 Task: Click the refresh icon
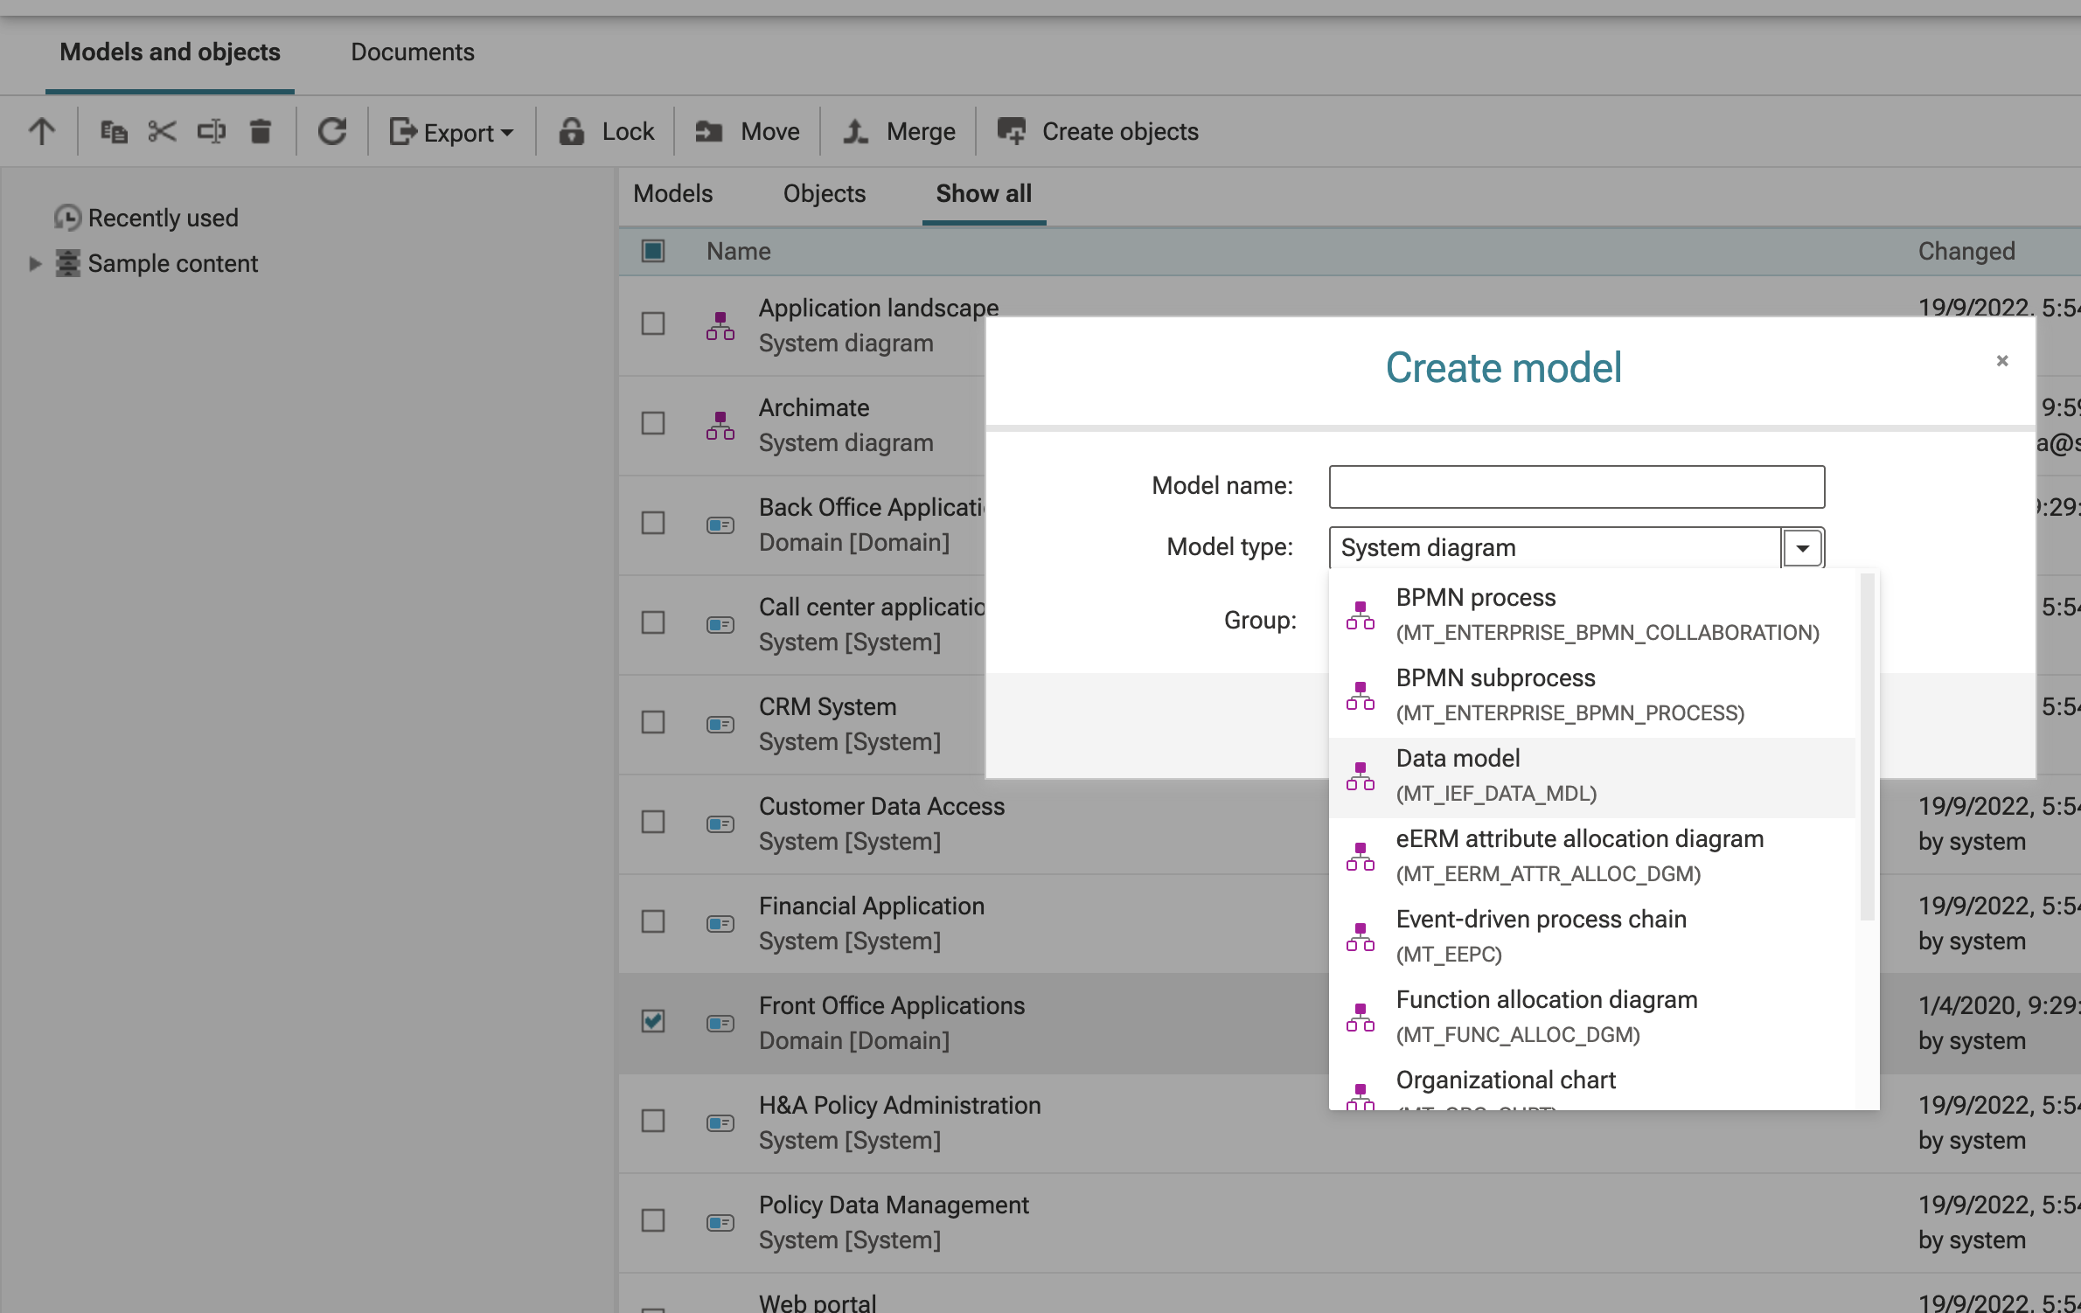point(332,132)
